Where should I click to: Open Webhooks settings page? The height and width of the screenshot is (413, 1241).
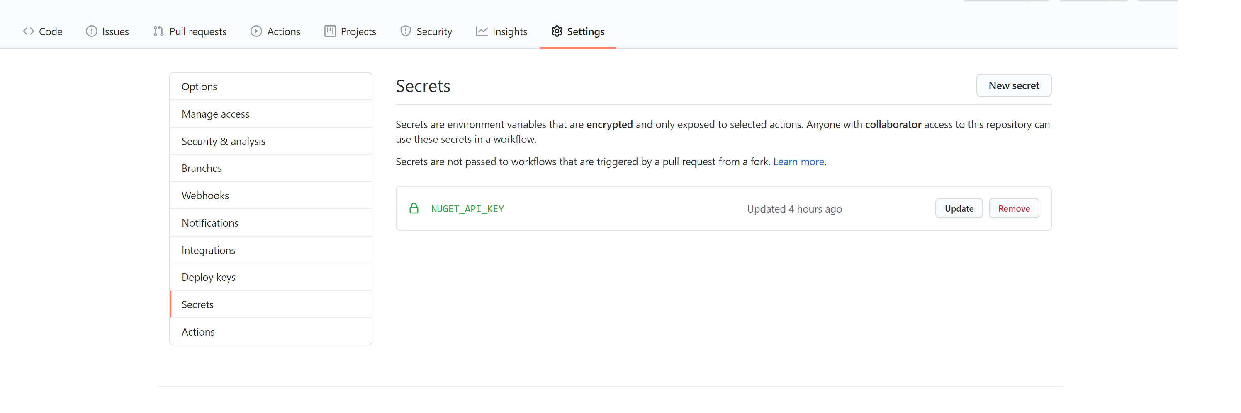point(205,196)
